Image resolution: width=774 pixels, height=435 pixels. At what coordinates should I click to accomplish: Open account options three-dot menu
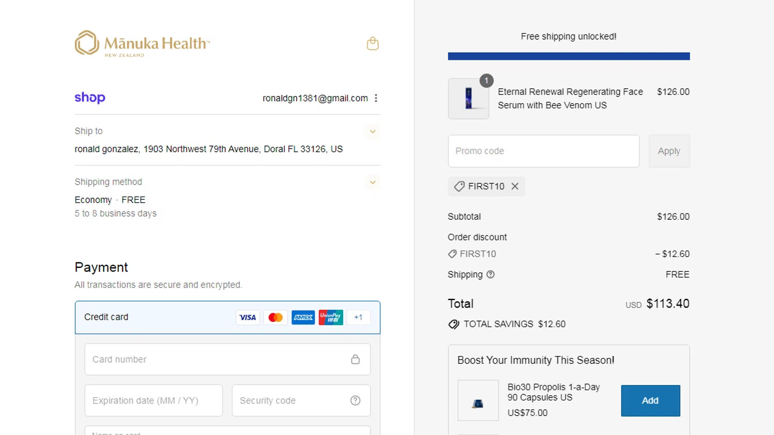coord(376,98)
